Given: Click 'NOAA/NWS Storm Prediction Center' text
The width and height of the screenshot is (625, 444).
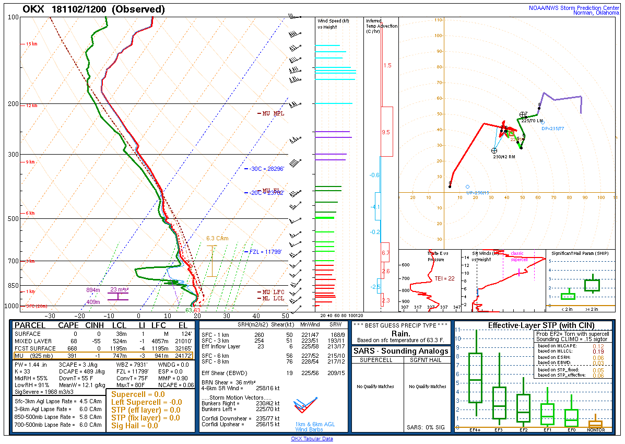Looking at the screenshot, I should 574,8.
